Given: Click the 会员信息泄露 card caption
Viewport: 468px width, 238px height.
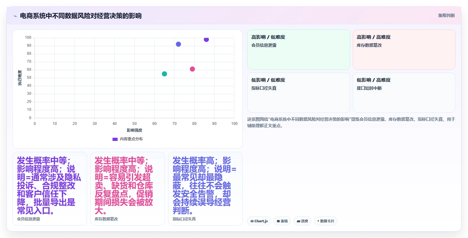Looking at the screenshot, I should [28, 219].
